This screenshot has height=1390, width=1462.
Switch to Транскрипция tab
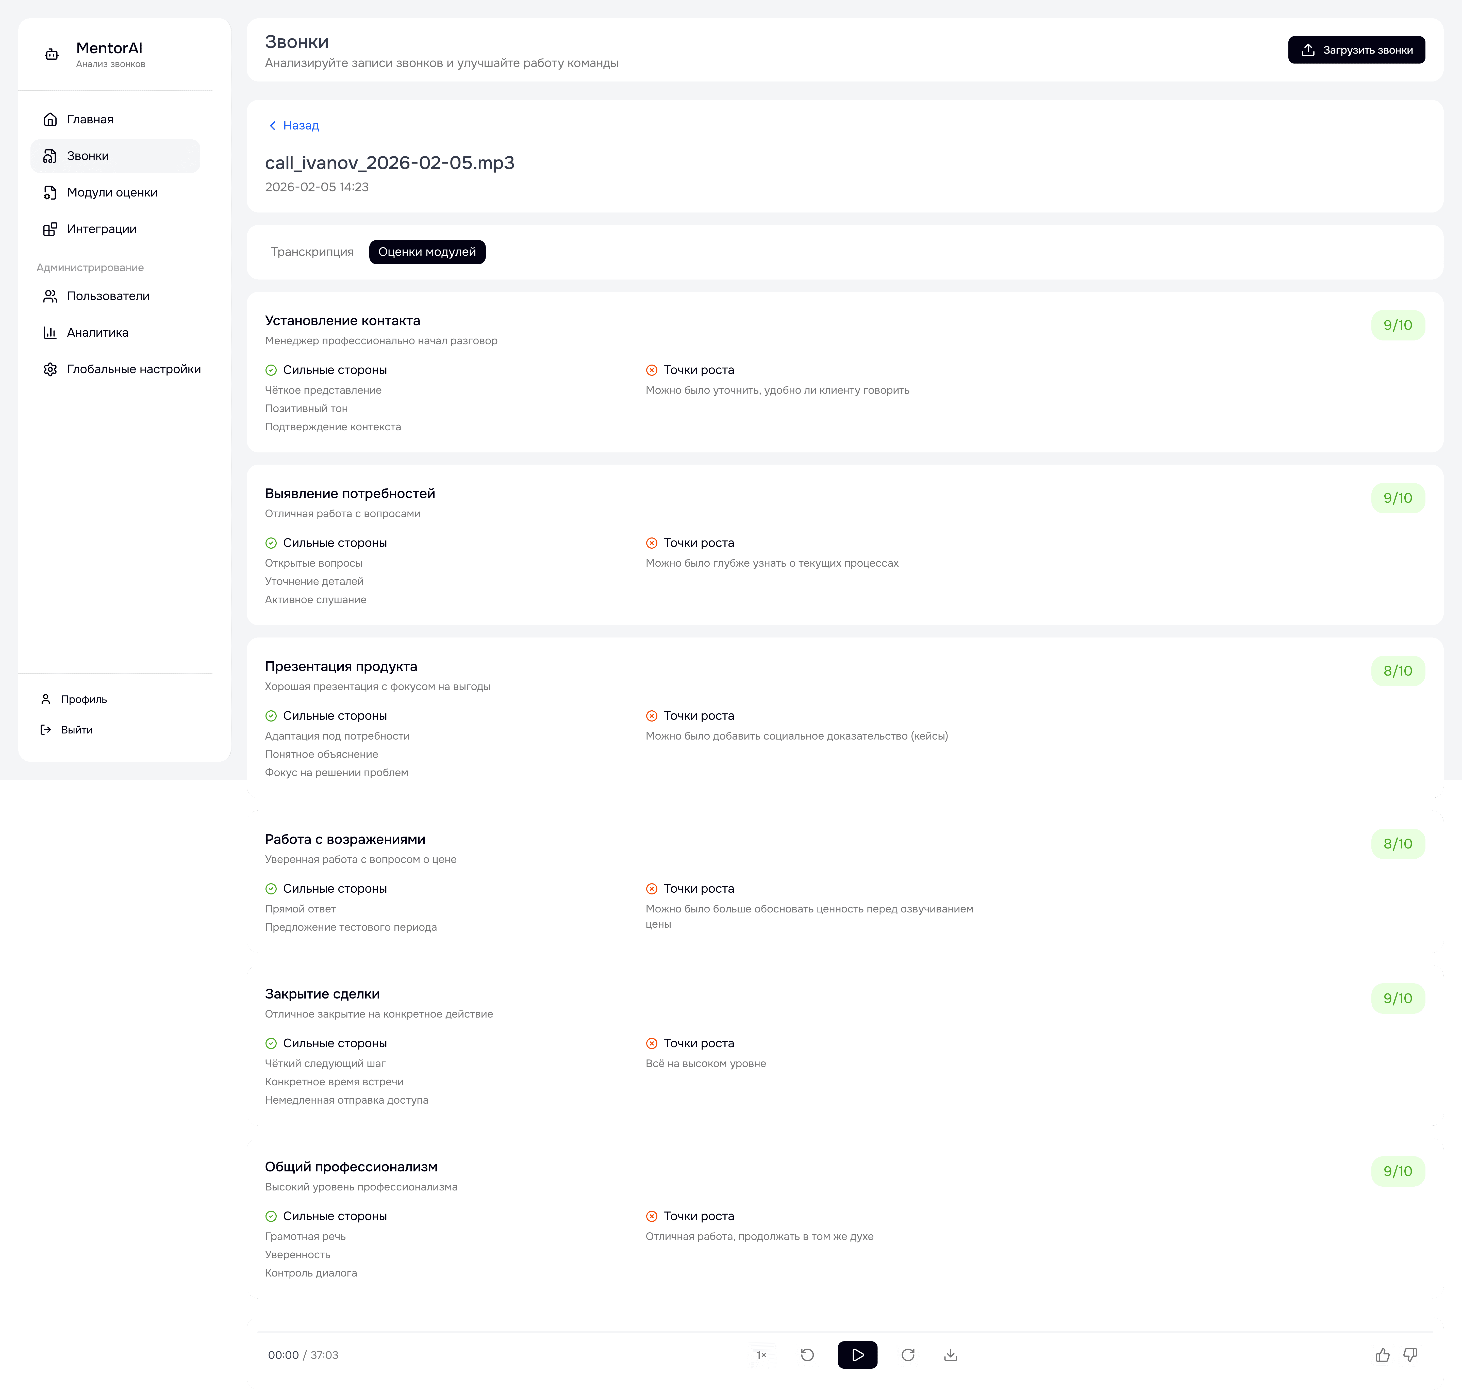click(312, 252)
